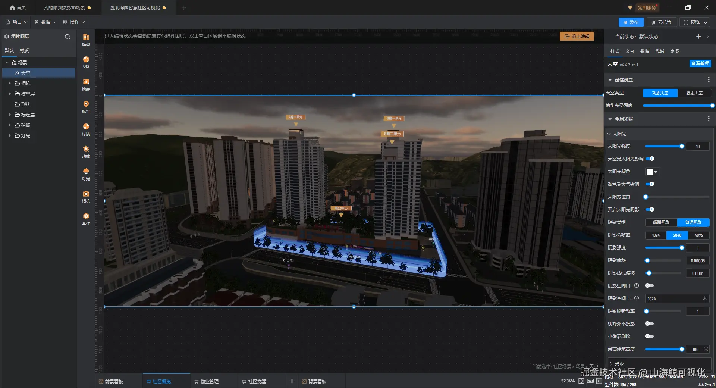Add a new state with plus icon
Viewport: 716px width, 388px height.
698,36
